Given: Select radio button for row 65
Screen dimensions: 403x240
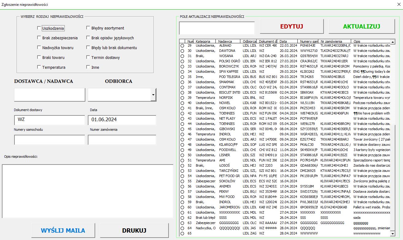Looking at the screenshot, I should (182, 234).
